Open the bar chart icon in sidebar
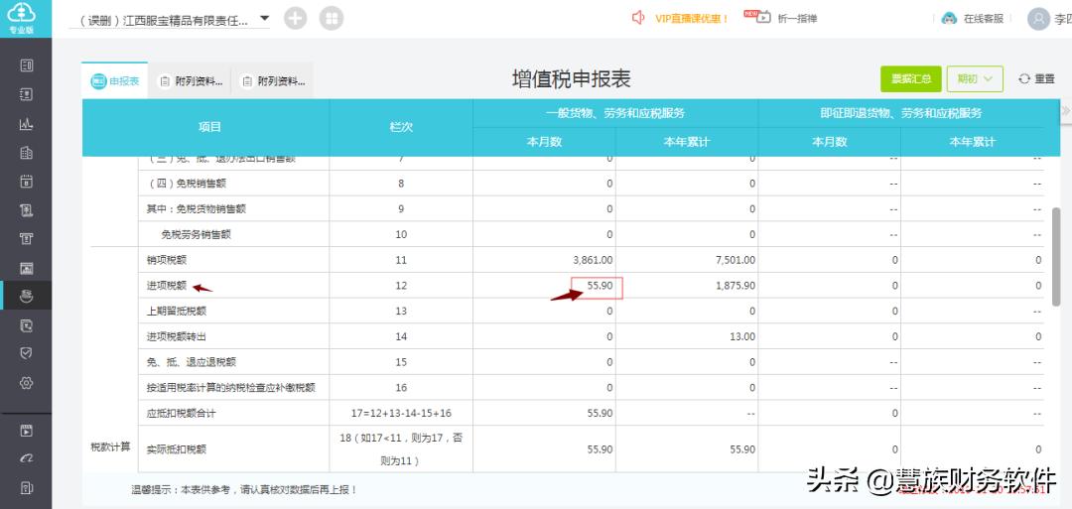The width and height of the screenshot is (1072, 509). click(x=26, y=124)
